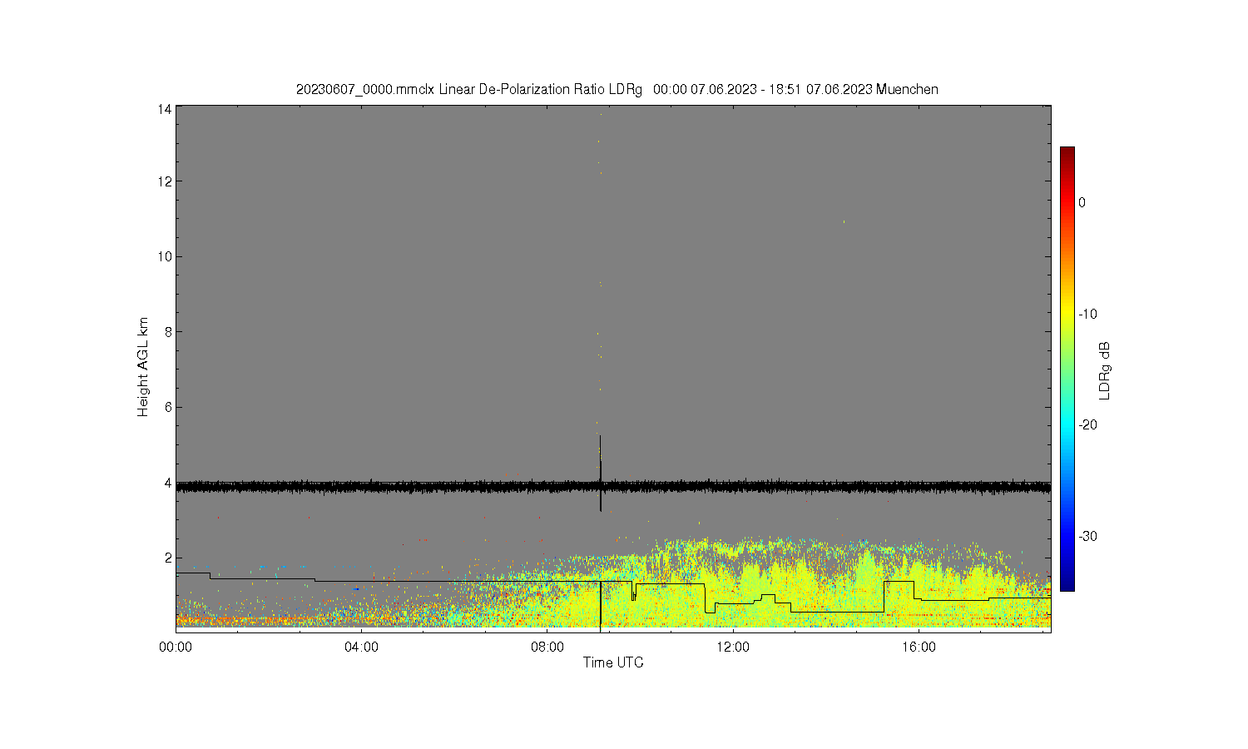This screenshot has height=749, width=1248.
Task: Click the dark red top of the colorbar
Action: click(1067, 153)
